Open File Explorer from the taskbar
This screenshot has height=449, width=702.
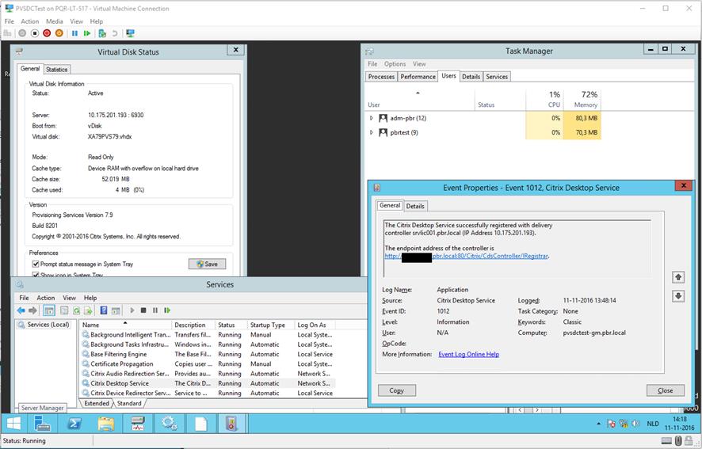(x=106, y=424)
